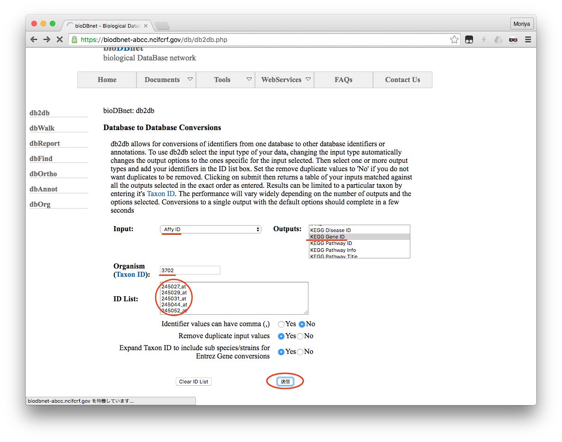Follow the Taxon ID link in the description

tap(161, 194)
